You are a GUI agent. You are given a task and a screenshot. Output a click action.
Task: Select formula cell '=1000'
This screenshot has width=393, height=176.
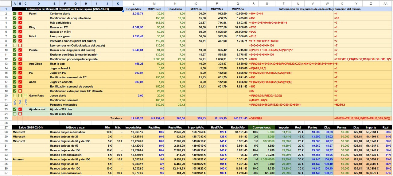point(291,59)
